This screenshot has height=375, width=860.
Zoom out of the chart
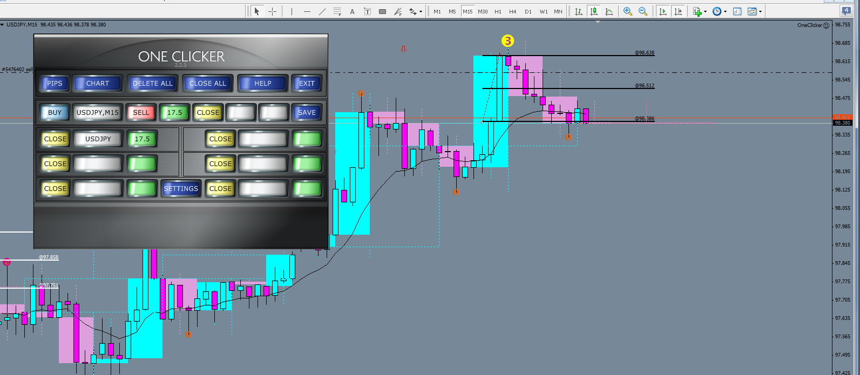[643, 11]
